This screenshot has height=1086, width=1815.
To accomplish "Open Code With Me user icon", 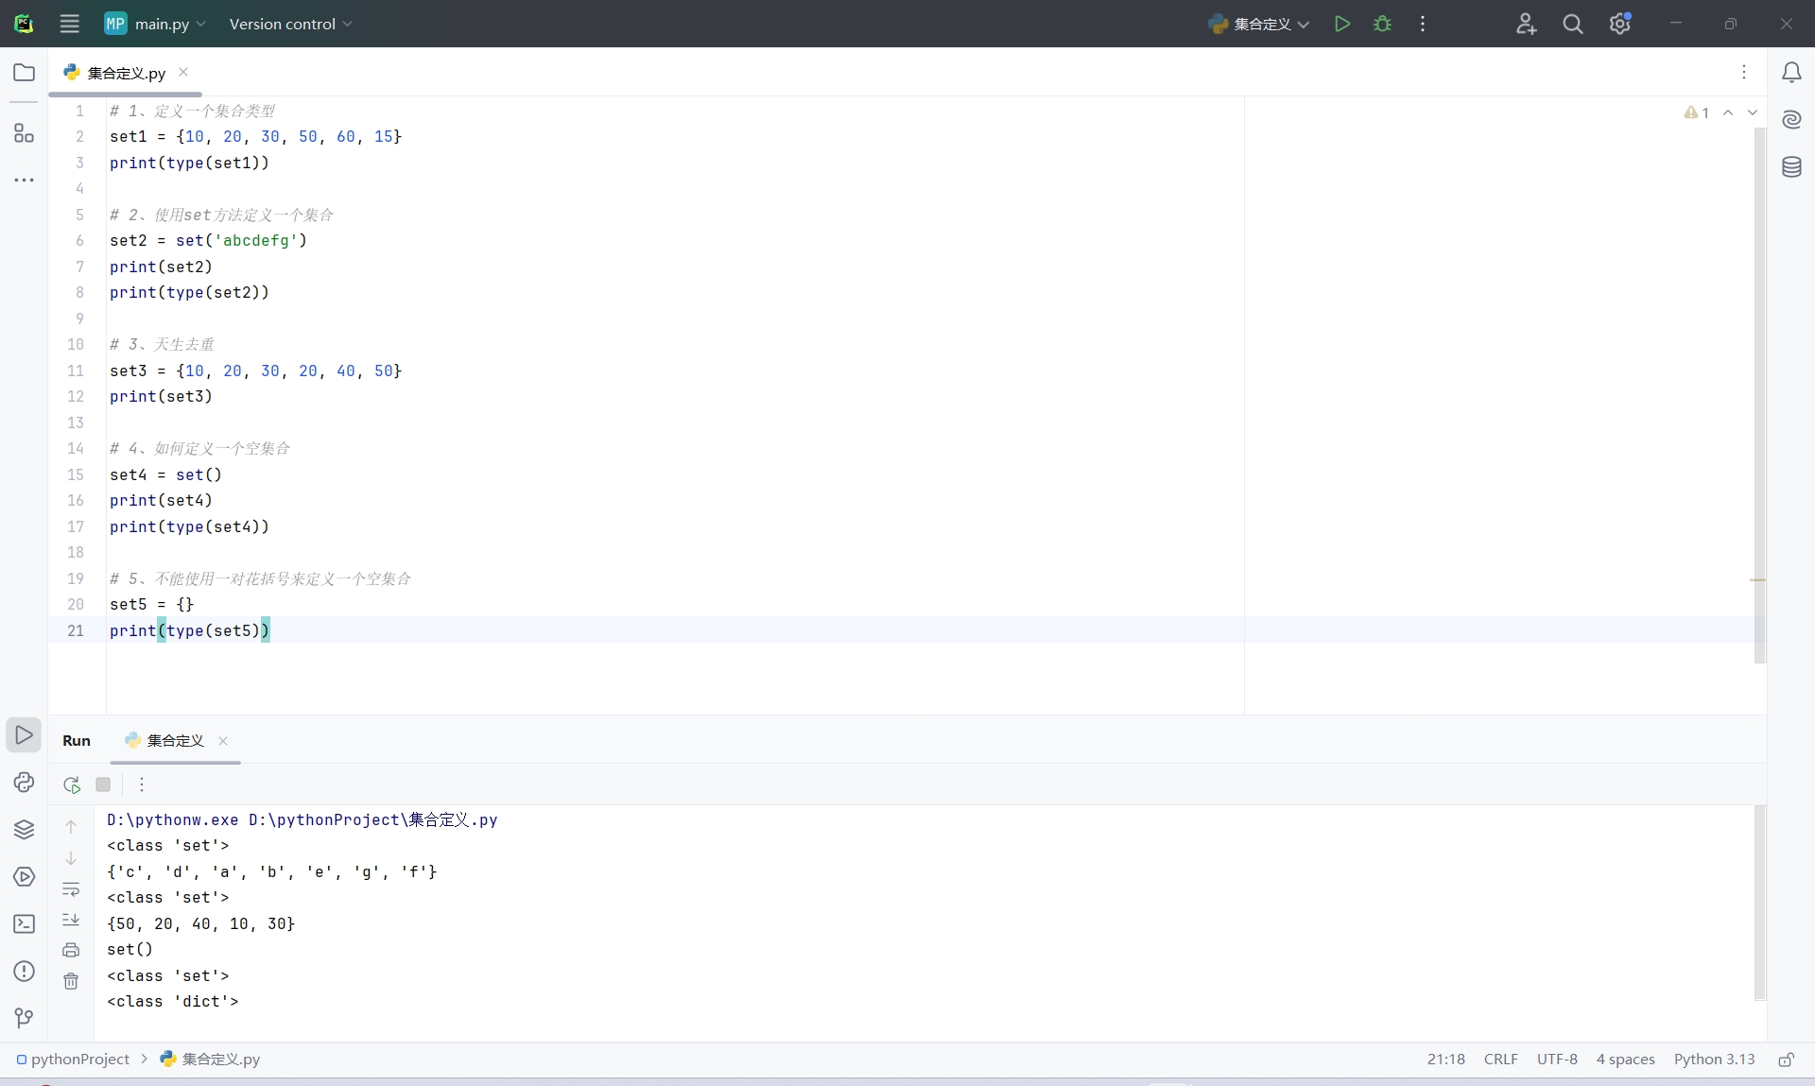I will (1526, 24).
